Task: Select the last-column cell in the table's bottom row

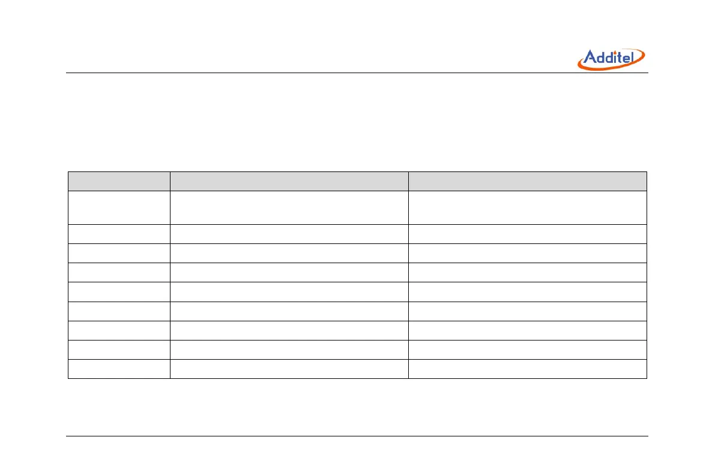Action: point(527,369)
